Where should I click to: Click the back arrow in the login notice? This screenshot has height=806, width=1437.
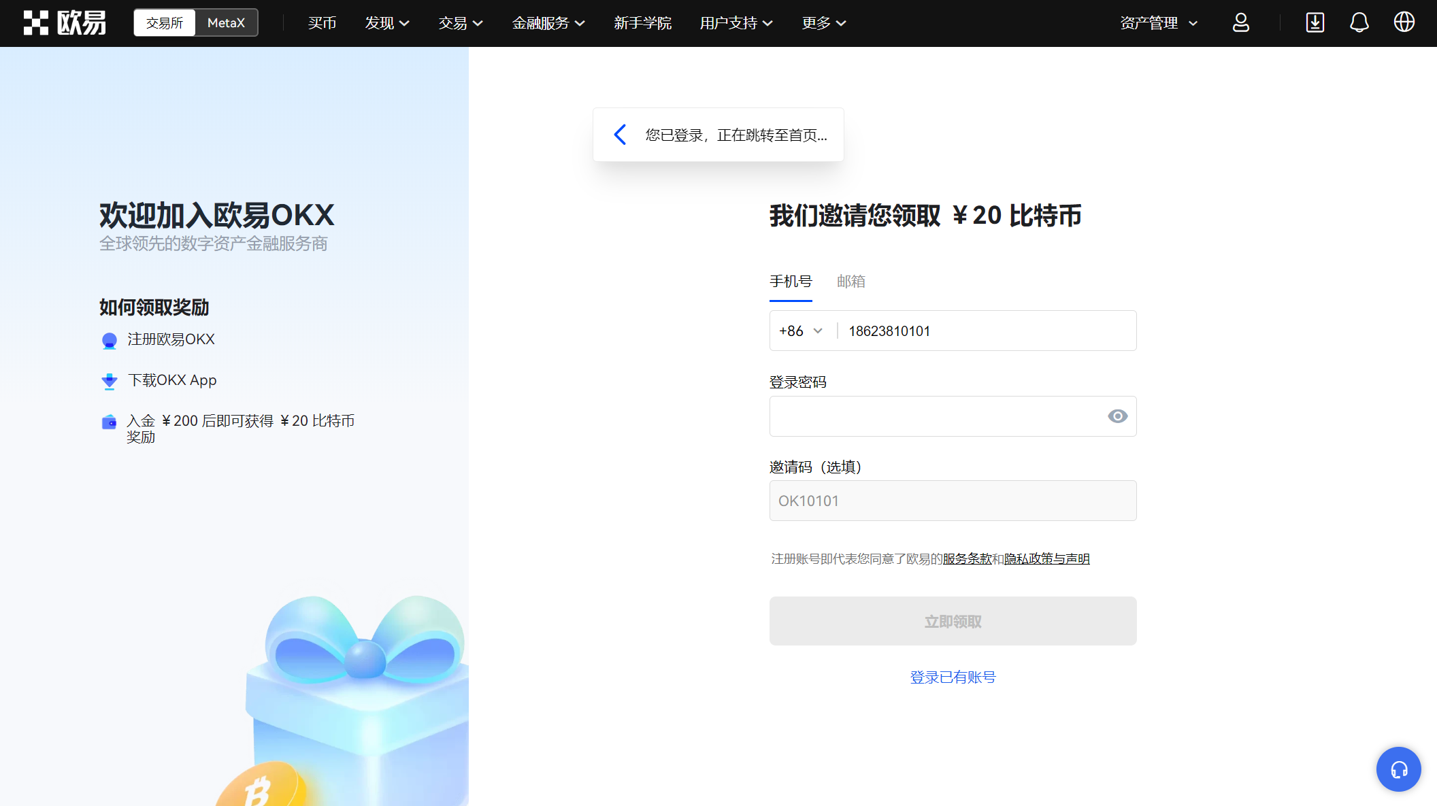620,135
